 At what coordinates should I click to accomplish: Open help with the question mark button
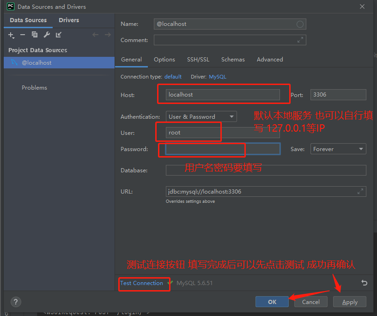pos(16,302)
